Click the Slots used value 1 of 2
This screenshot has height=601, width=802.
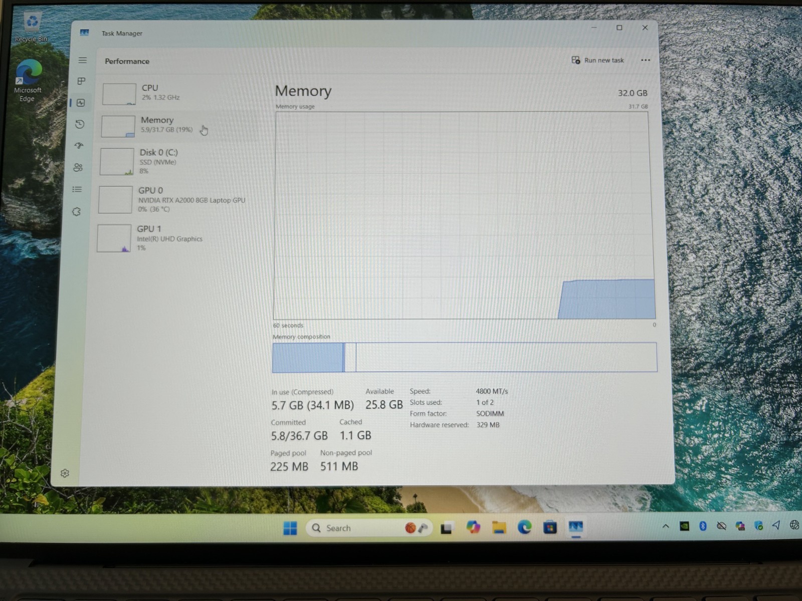[485, 402]
